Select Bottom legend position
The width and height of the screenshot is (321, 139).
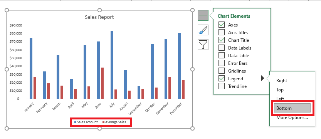coord(292,108)
